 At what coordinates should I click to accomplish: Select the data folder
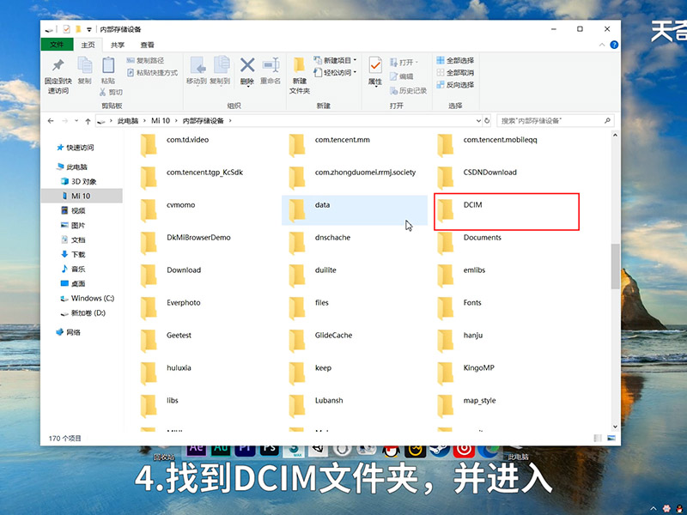354,210
